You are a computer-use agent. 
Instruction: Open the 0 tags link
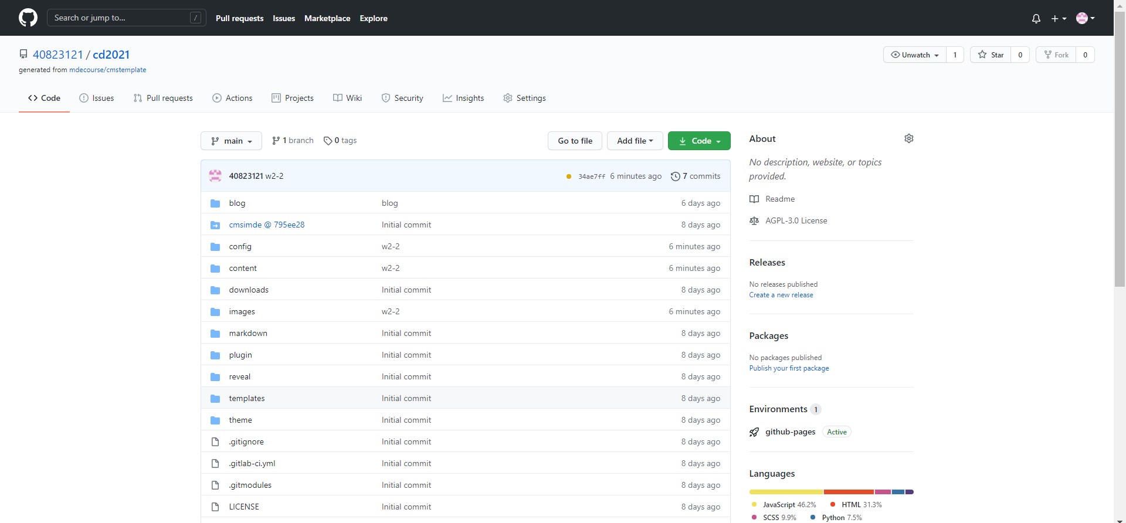tap(340, 141)
